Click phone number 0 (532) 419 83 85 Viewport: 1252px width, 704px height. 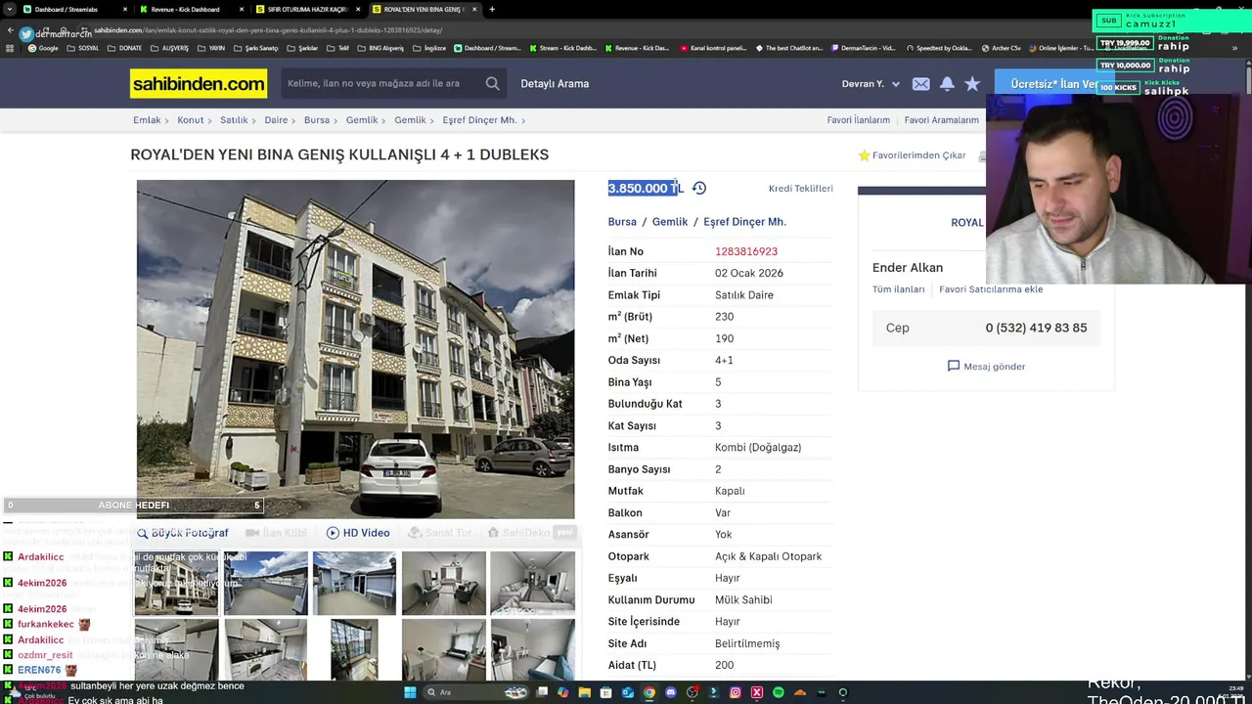pos(1036,328)
